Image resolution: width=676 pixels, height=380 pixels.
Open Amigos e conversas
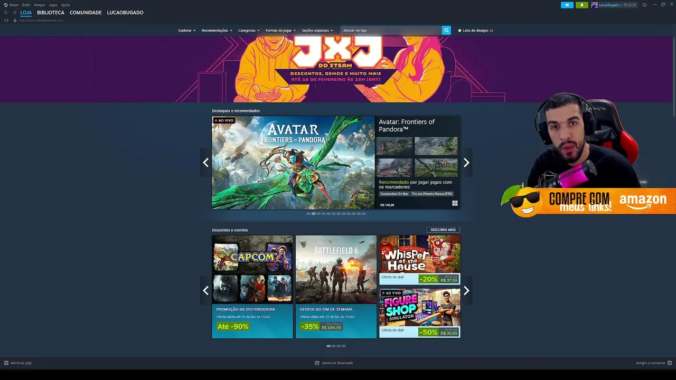(651, 363)
